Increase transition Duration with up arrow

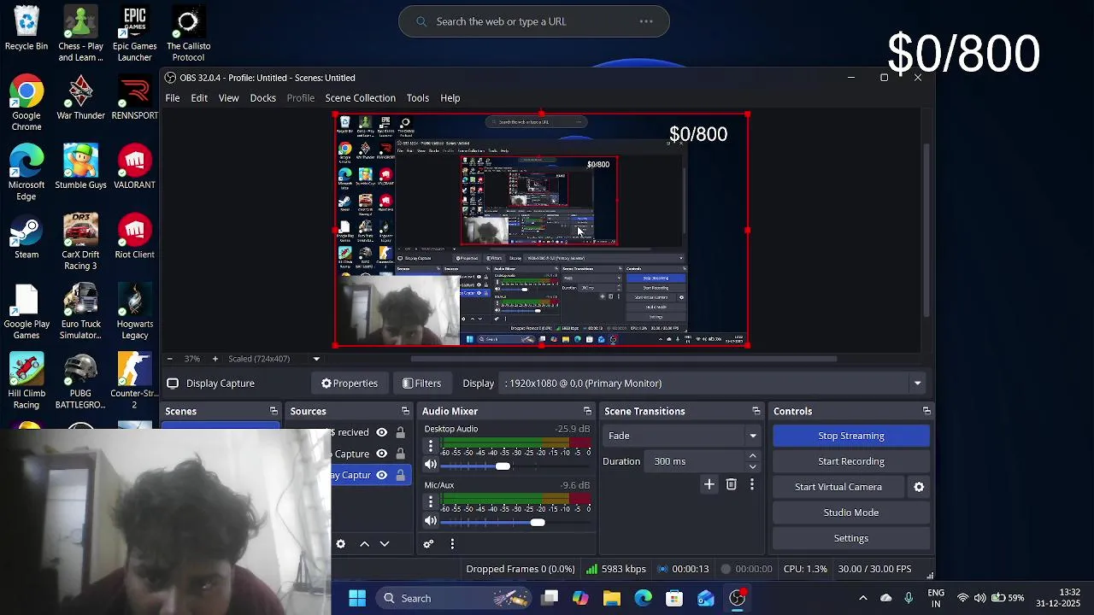tap(753, 457)
